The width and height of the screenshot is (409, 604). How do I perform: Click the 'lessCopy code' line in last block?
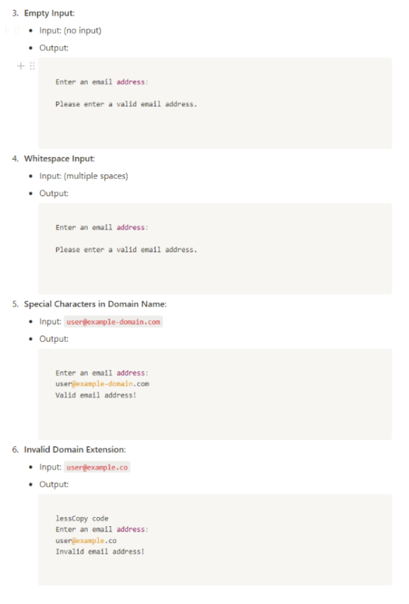[x=82, y=519]
